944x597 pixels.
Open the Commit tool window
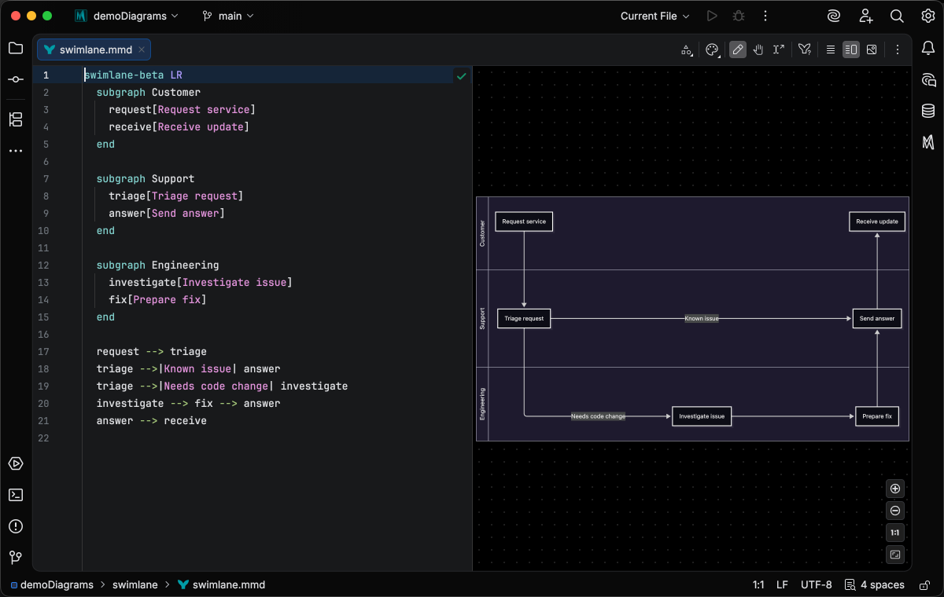click(x=16, y=79)
